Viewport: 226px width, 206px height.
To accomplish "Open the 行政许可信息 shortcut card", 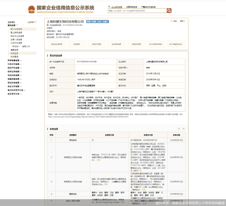I will tap(96, 44).
